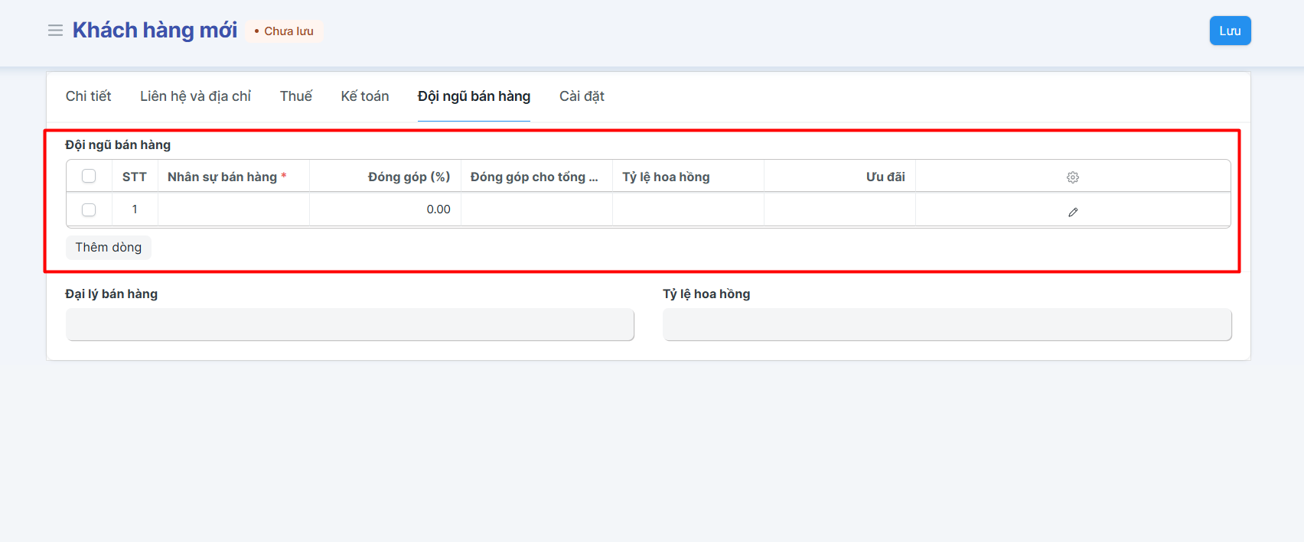Click Thêm dòng to add row
1304x542 pixels.
coord(108,248)
